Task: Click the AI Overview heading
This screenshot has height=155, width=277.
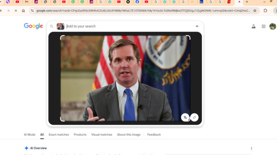Action: coord(38,148)
